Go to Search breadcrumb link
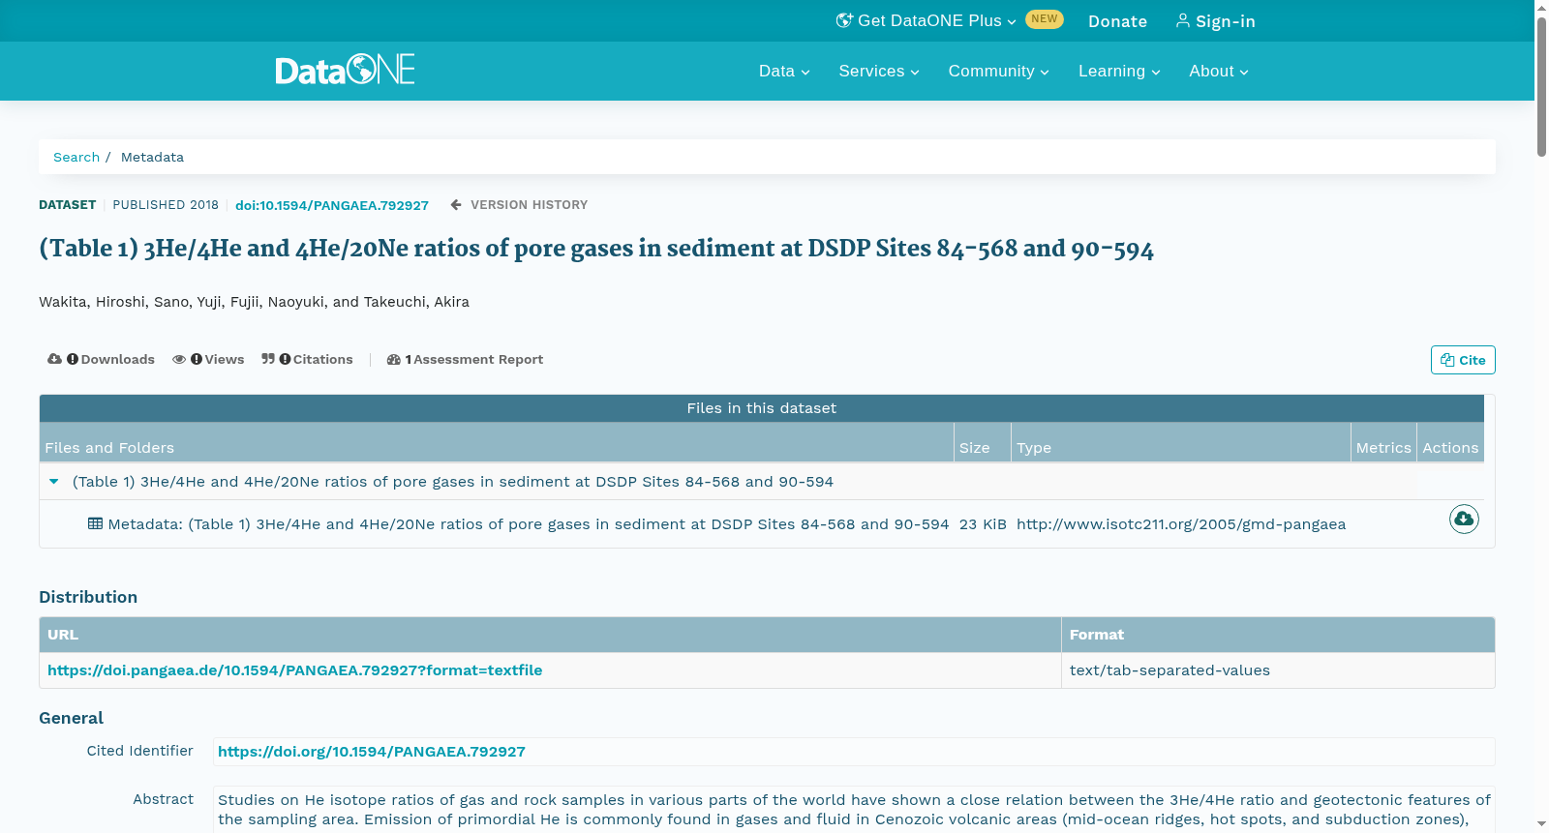The width and height of the screenshot is (1549, 833). coord(76,157)
